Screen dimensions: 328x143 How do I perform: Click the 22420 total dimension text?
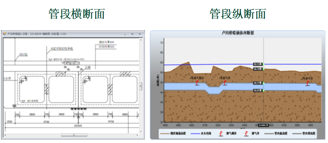click(x=77, y=126)
